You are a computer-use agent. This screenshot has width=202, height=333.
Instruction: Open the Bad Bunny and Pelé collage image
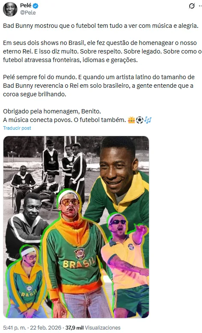coord(76,227)
